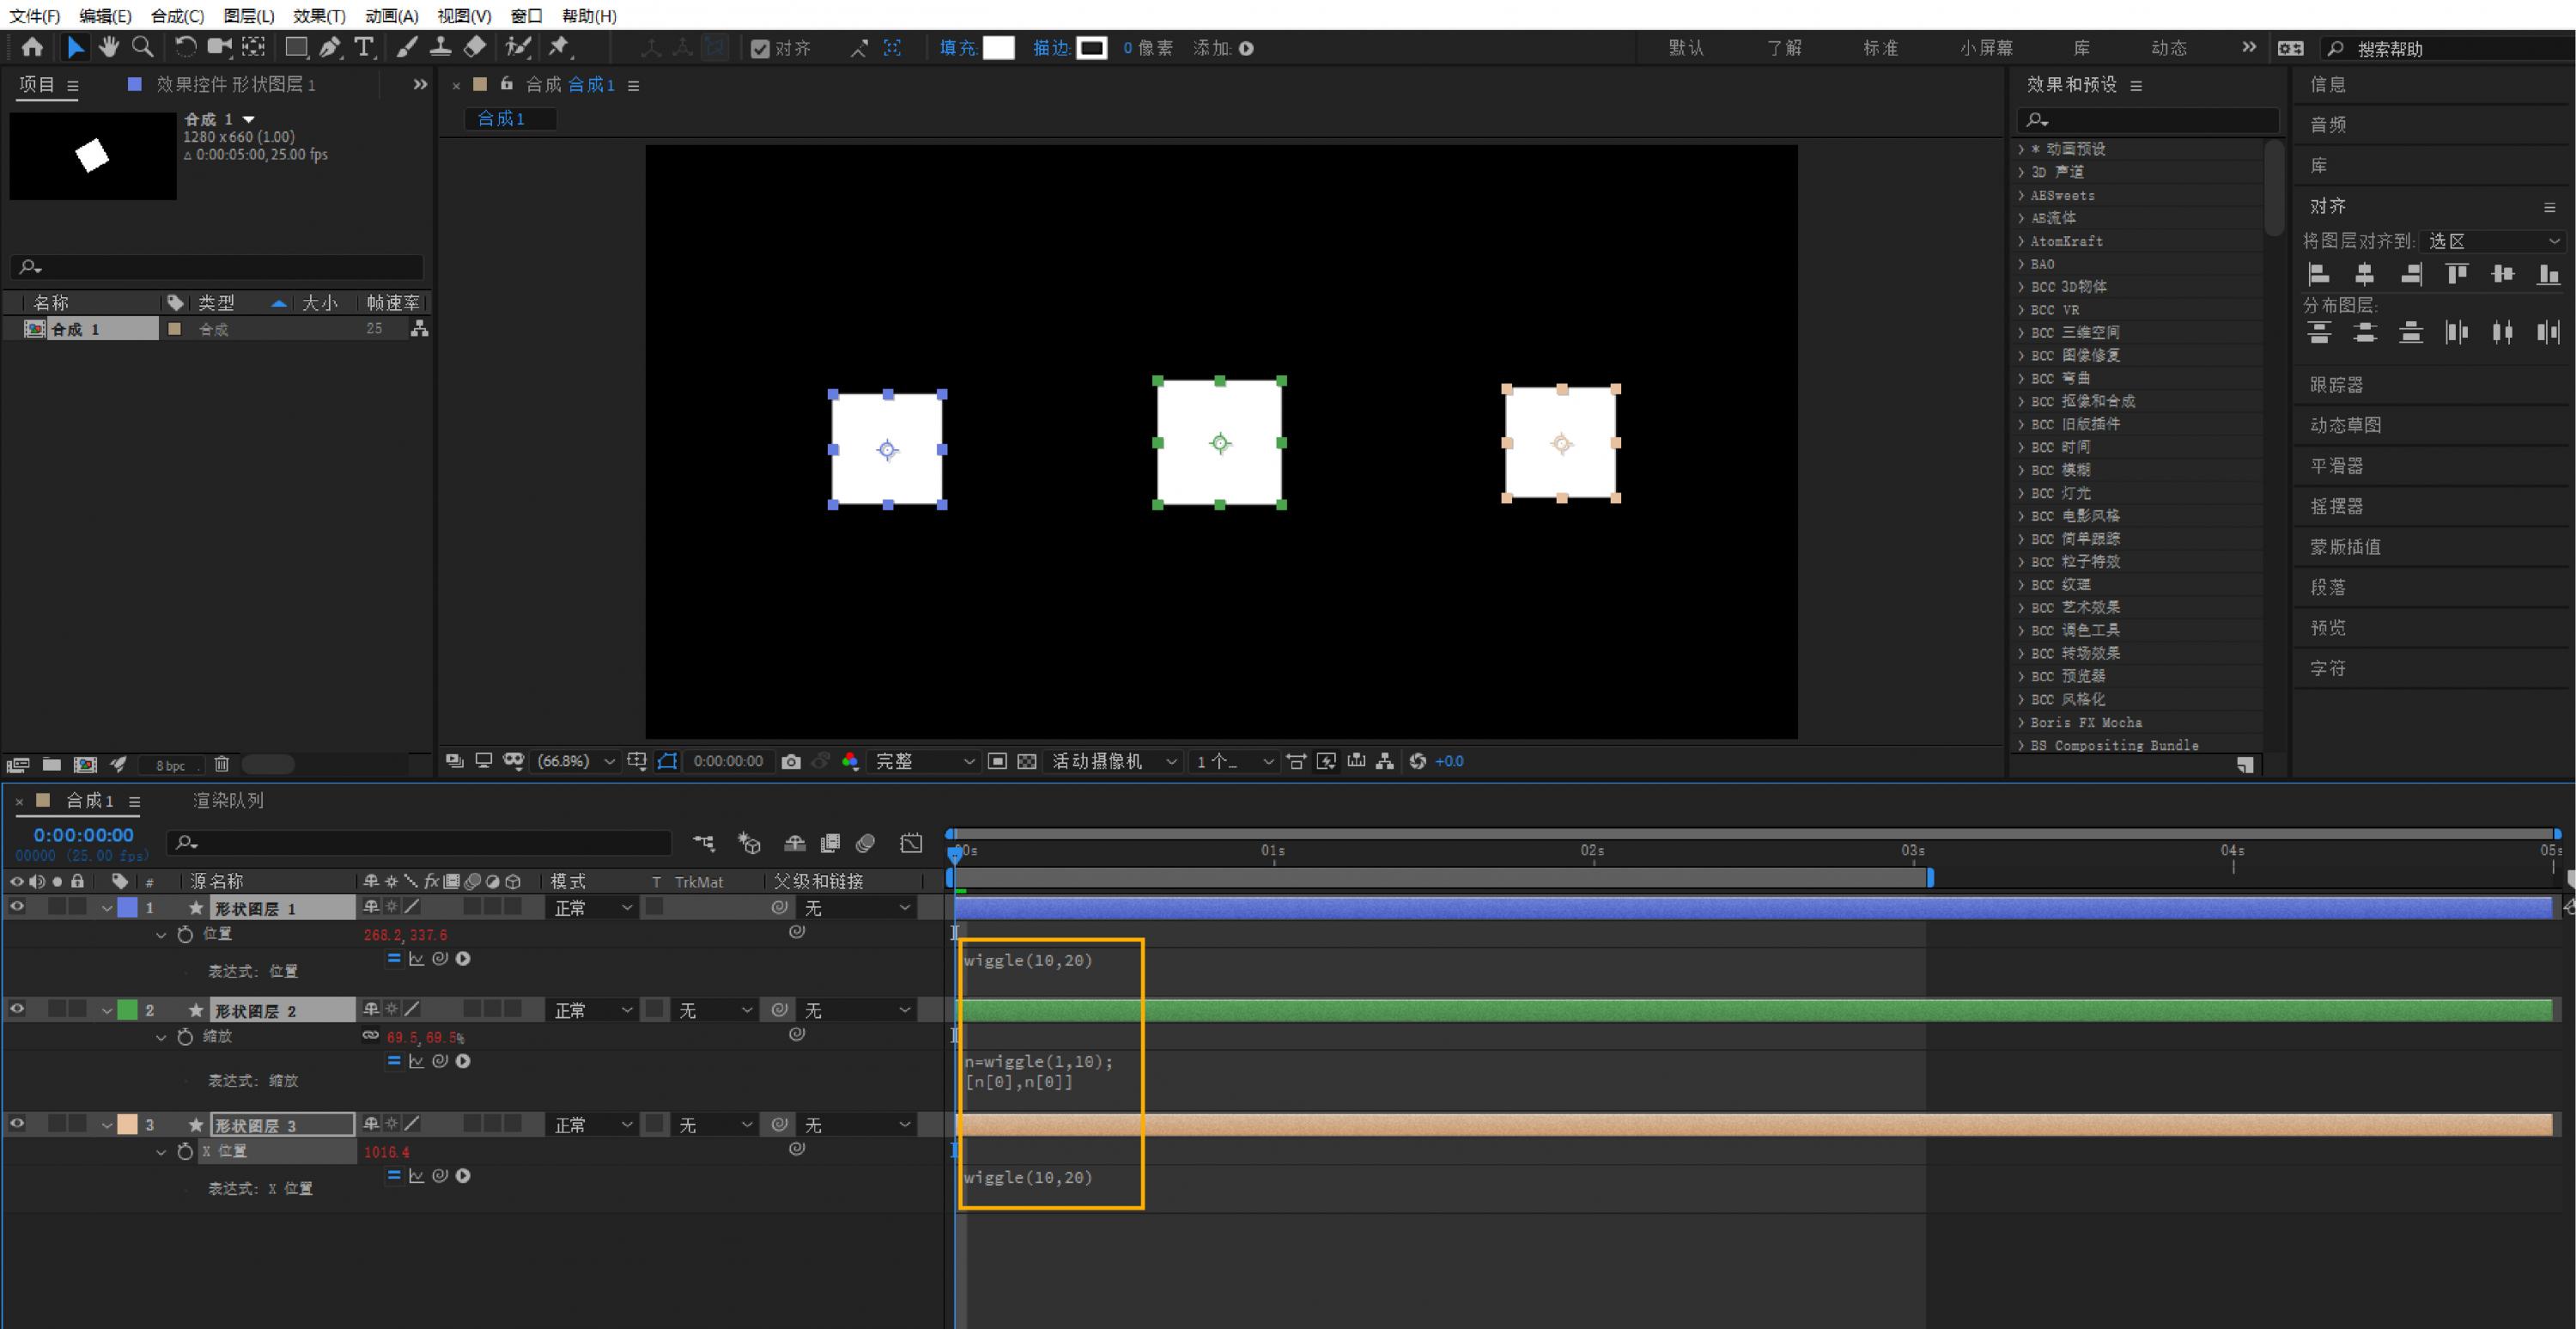2576x1329 pixels.
Task: Take a snapshot with the camera icon
Action: [x=791, y=761]
